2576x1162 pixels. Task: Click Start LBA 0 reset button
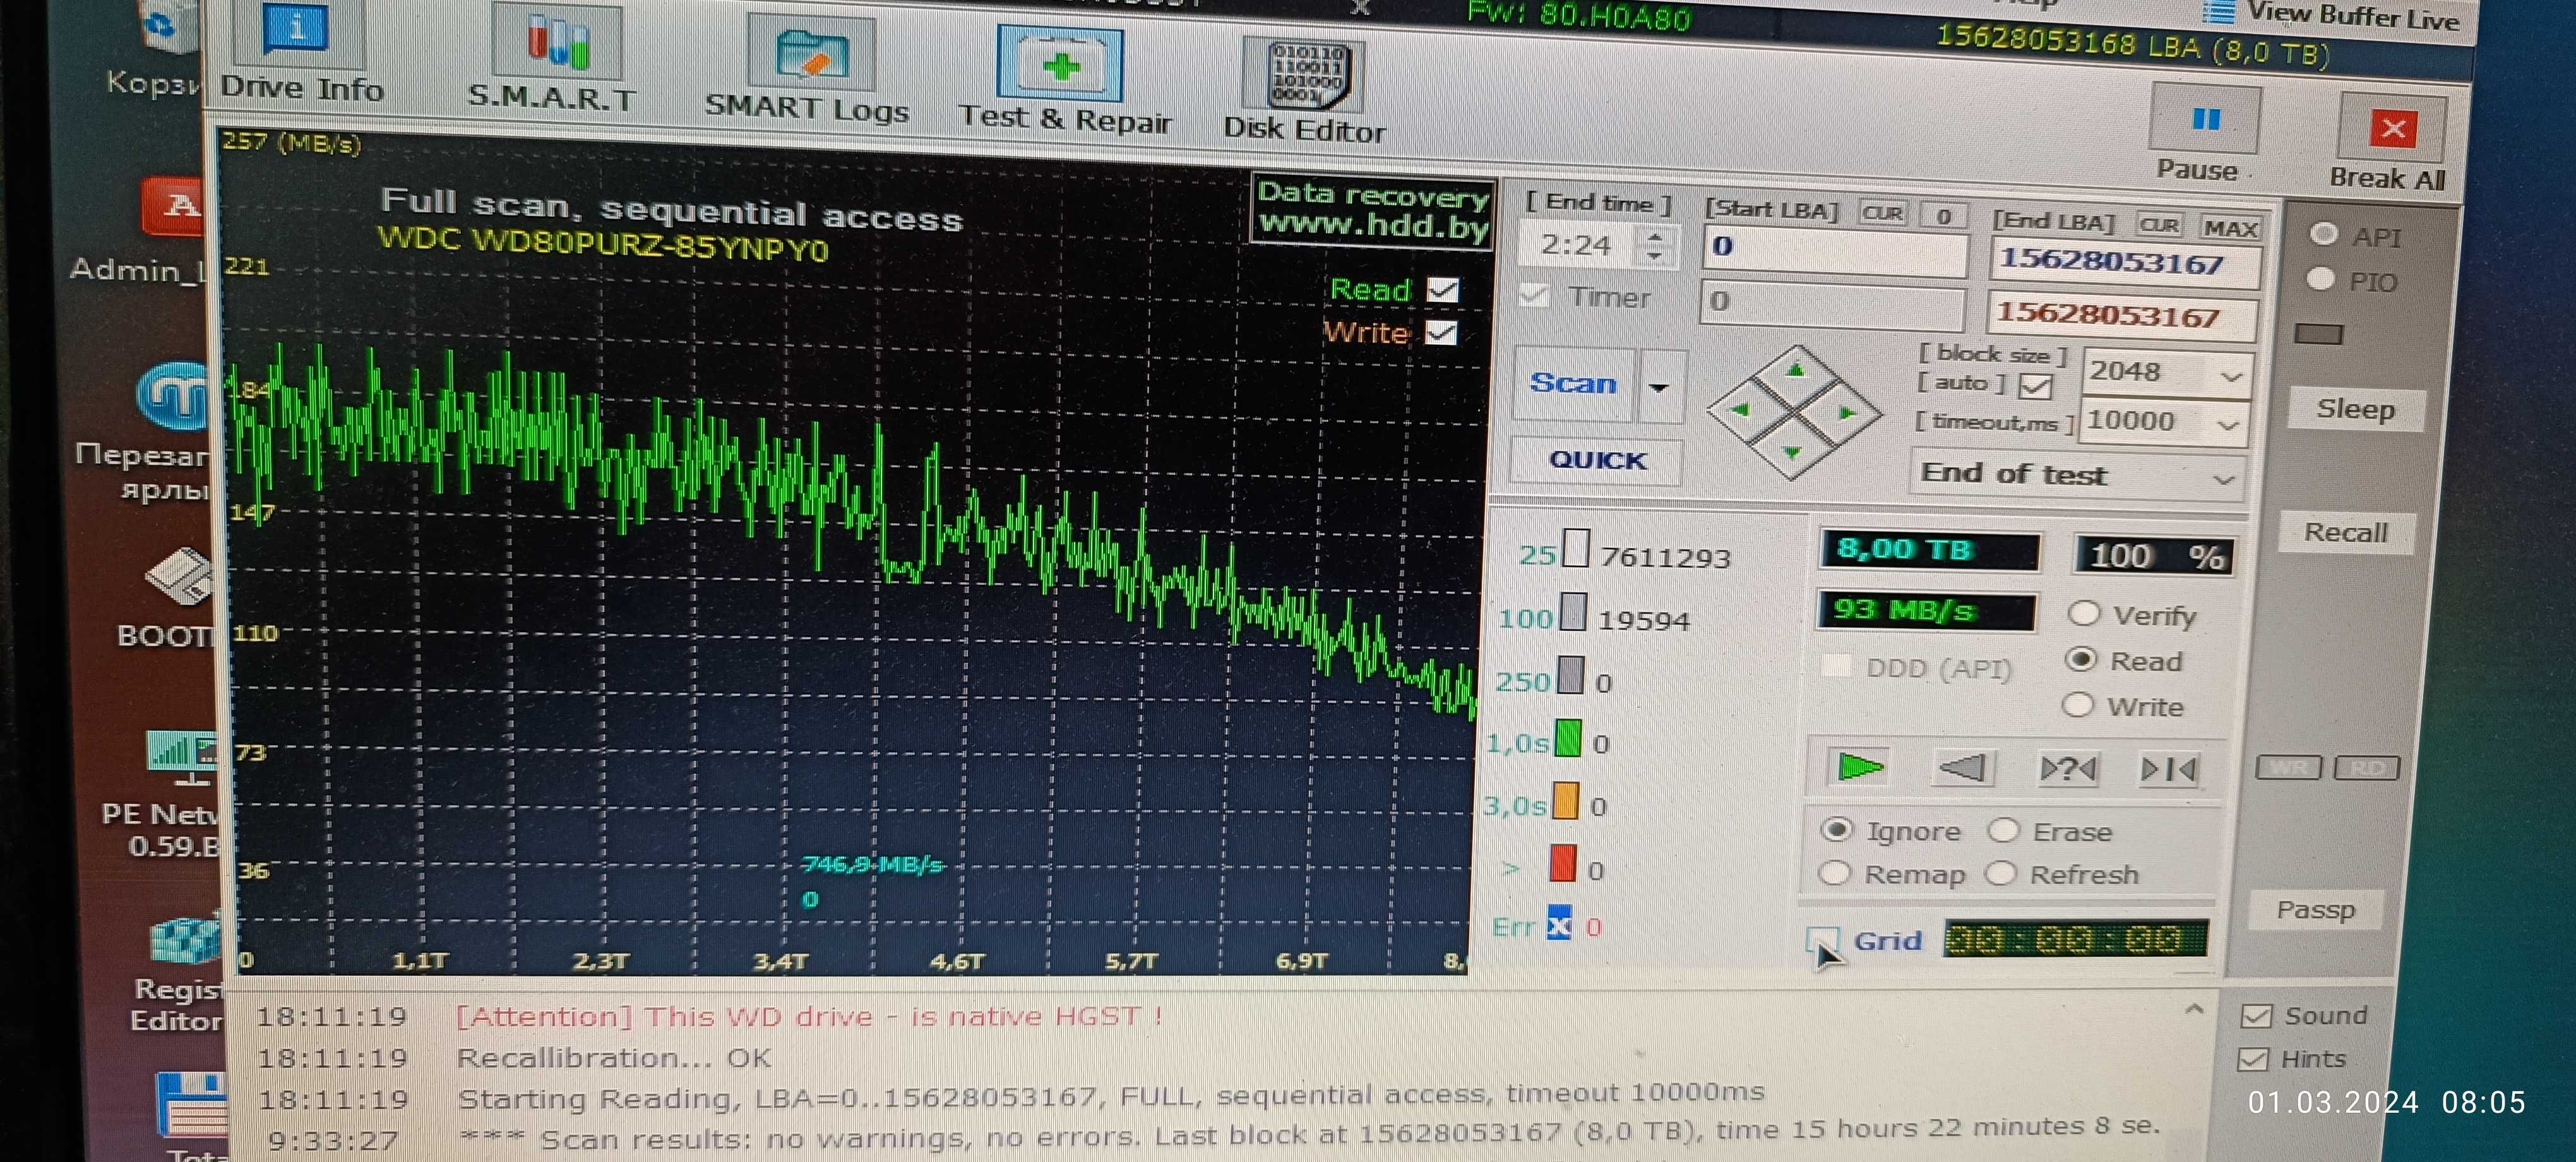pos(1943,216)
